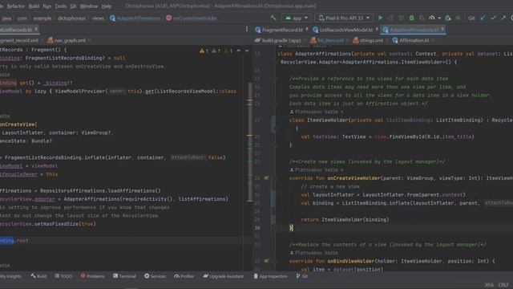This screenshot has width=513, height=289.
Task: Select the AdapterAffirmations.kt tab
Action: click(414, 30)
